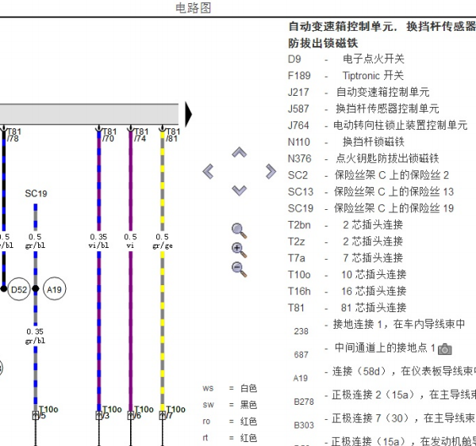
Task: Click the T81/81 connector pin label
Action: (172, 135)
